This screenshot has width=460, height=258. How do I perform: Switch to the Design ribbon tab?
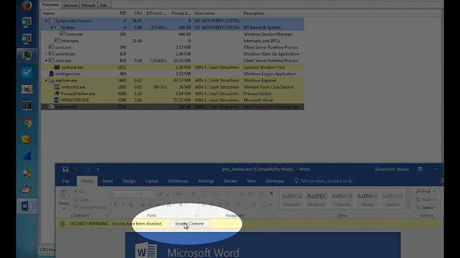click(129, 181)
